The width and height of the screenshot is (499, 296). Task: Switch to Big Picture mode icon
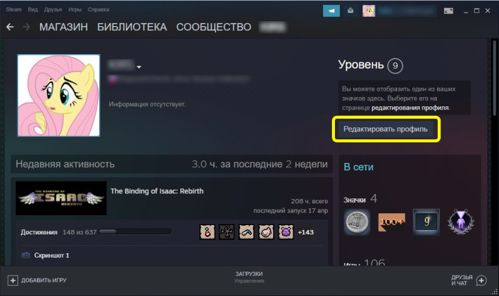pyautogui.click(x=448, y=11)
